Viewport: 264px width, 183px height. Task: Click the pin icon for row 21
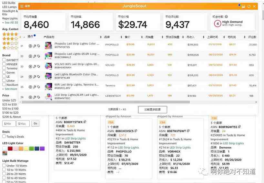35,46
